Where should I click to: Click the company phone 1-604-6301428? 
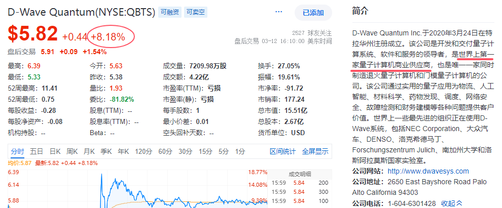(x=412, y=203)
